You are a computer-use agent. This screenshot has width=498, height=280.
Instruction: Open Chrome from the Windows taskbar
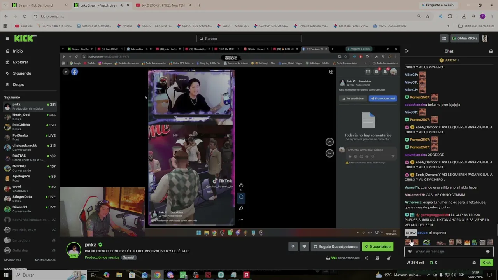(157, 275)
